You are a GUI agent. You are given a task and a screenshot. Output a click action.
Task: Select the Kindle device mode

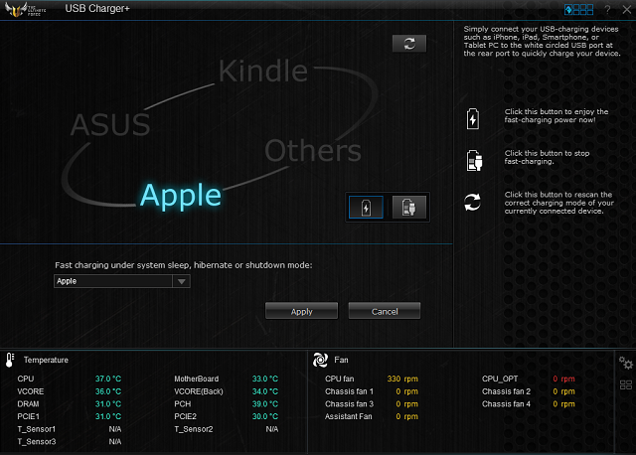(262, 72)
